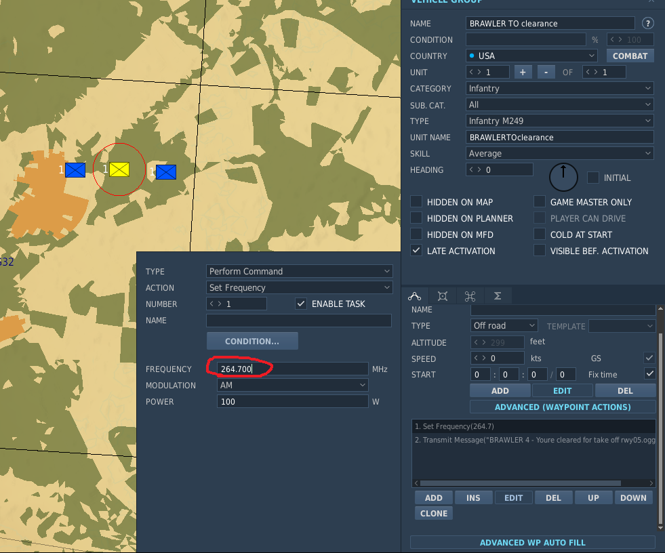Image resolution: width=665 pixels, height=553 pixels.
Task: Toggle Hidden on Map checkbox
Action: click(x=416, y=201)
